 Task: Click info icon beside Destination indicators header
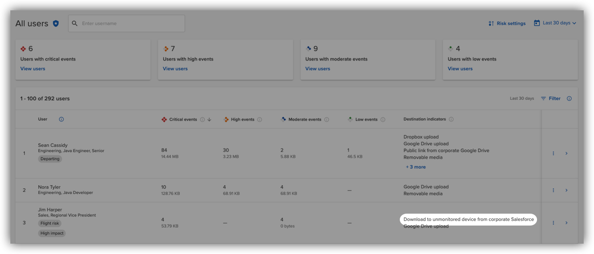pyautogui.click(x=451, y=119)
